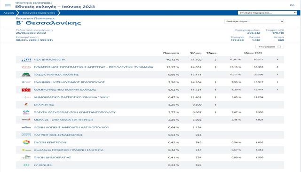Select ΠΑΤΡΙΩΤΙΚΟΣ ΣΥΝΑΣΠΙΣΜΟΣ party name
The image size is (301, 172).
(x=58, y=135)
